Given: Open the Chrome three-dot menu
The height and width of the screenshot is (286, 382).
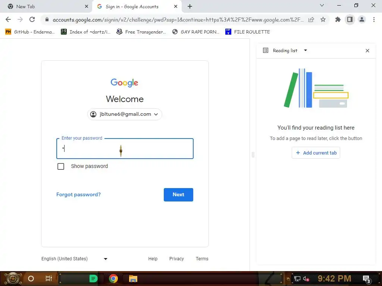Looking at the screenshot, I should click(374, 19).
